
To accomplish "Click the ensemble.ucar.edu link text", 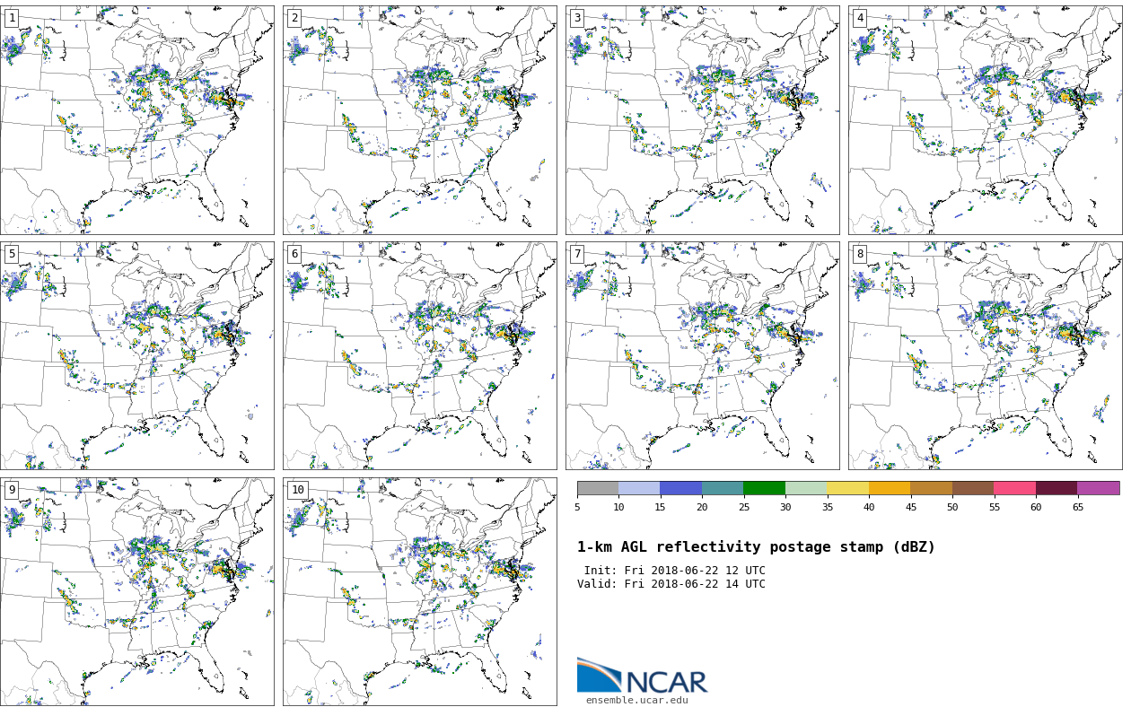I will point(636,700).
